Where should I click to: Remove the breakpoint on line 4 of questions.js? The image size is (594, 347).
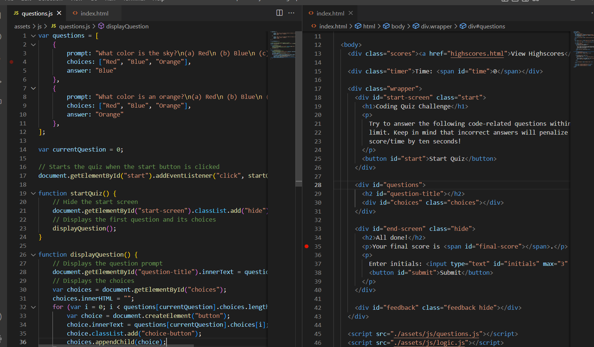[11, 62]
